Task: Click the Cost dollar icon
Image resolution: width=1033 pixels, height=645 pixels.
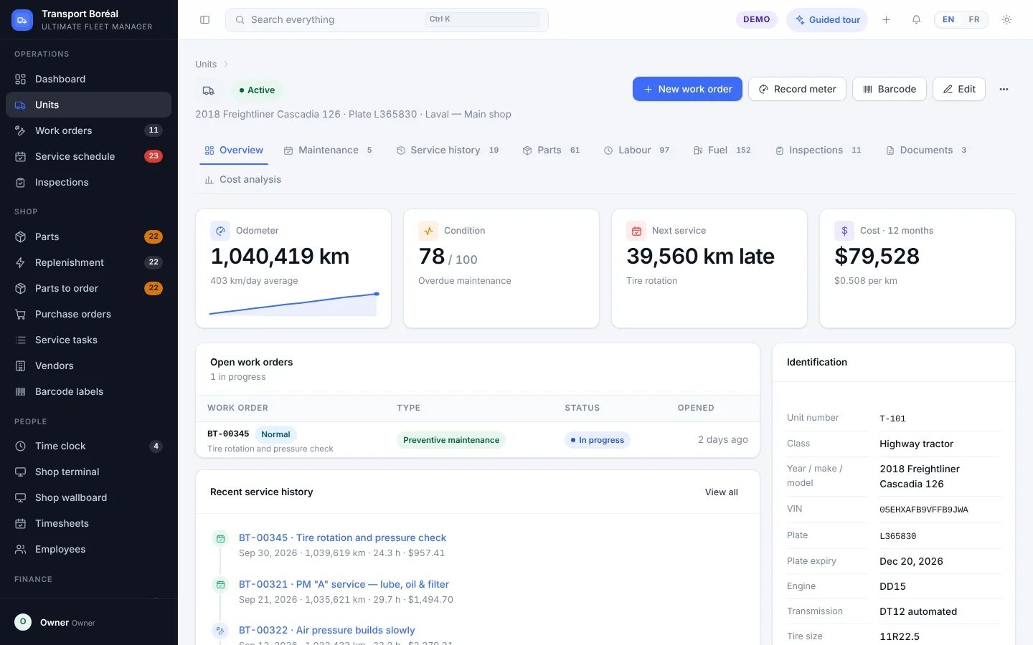Action: (844, 231)
